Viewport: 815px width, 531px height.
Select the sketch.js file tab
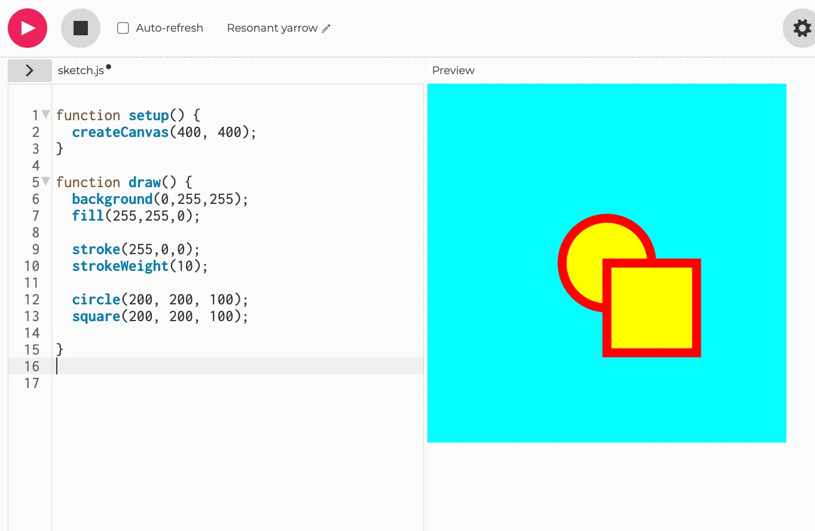tap(81, 71)
